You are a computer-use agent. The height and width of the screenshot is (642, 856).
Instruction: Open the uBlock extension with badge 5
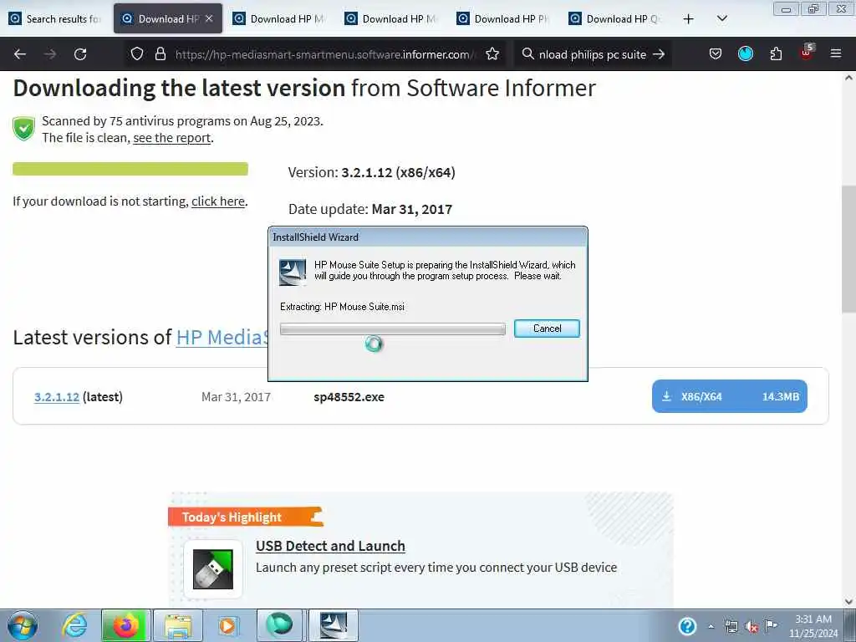tap(807, 53)
